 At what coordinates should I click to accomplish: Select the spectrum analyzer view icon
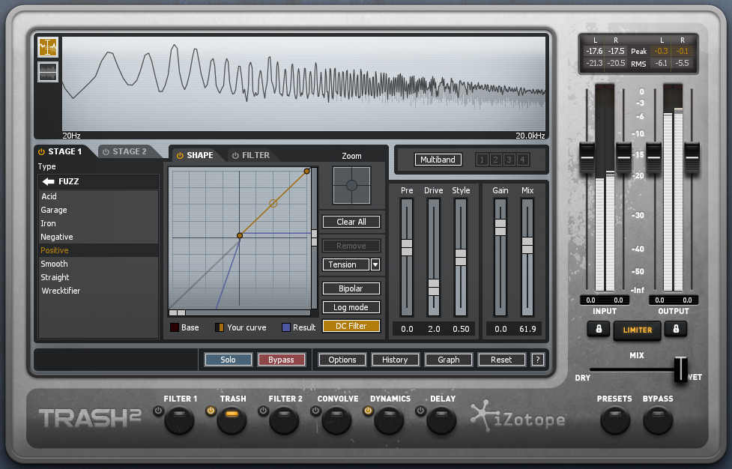48,47
